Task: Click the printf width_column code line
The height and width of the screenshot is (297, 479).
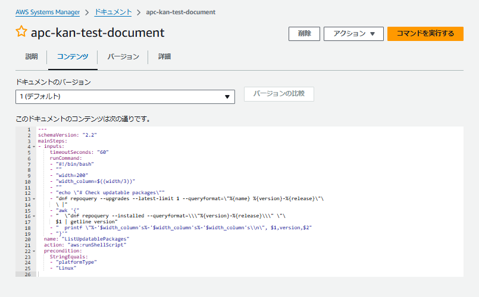Action: point(181,228)
